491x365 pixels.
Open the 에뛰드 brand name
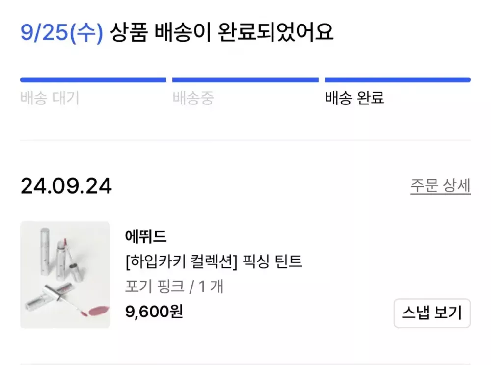pyautogui.click(x=146, y=237)
